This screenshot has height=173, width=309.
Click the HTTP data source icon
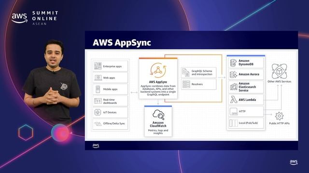pos(234,111)
